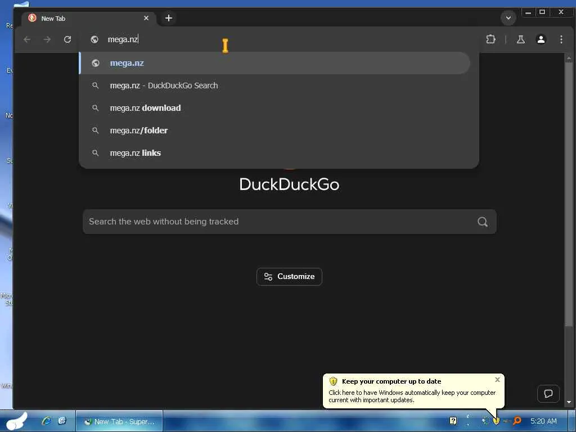
Task: Click the page scrollbar up arrow
Action: [x=569, y=58]
